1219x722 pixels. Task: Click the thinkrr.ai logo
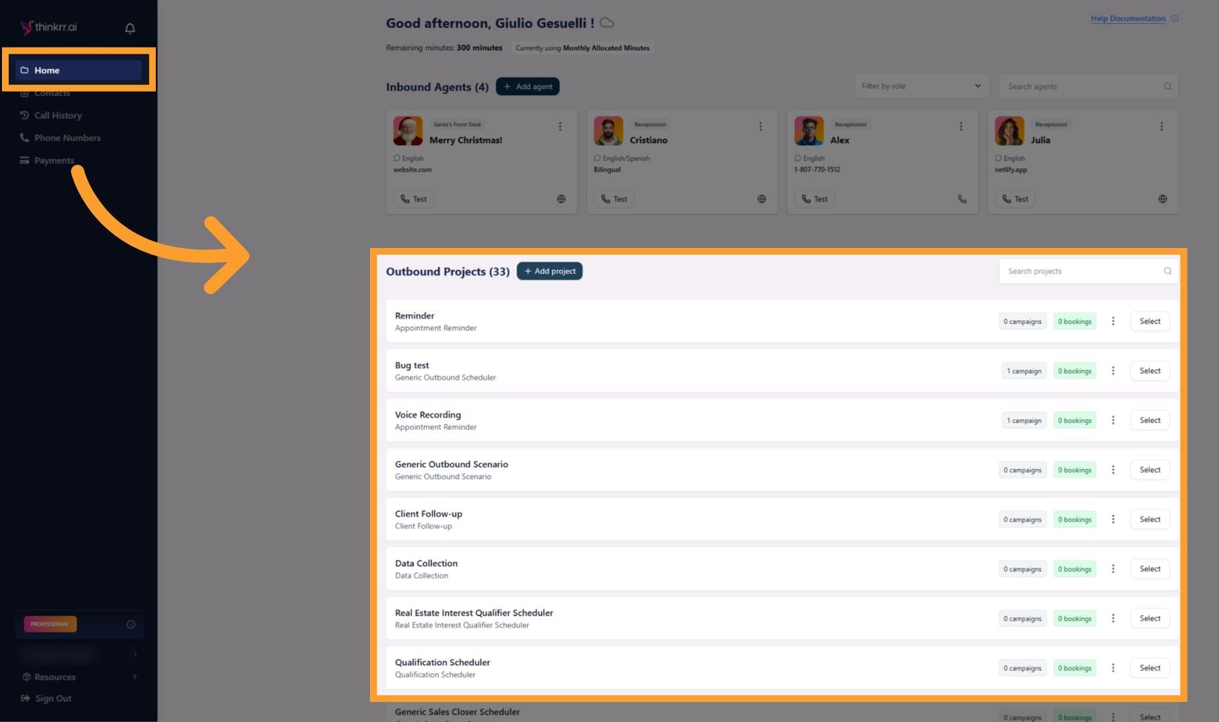tap(48, 27)
